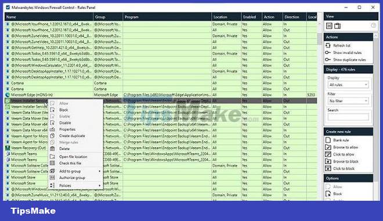
Task: Sort by the Direction column header
Action: click(x=294, y=17)
